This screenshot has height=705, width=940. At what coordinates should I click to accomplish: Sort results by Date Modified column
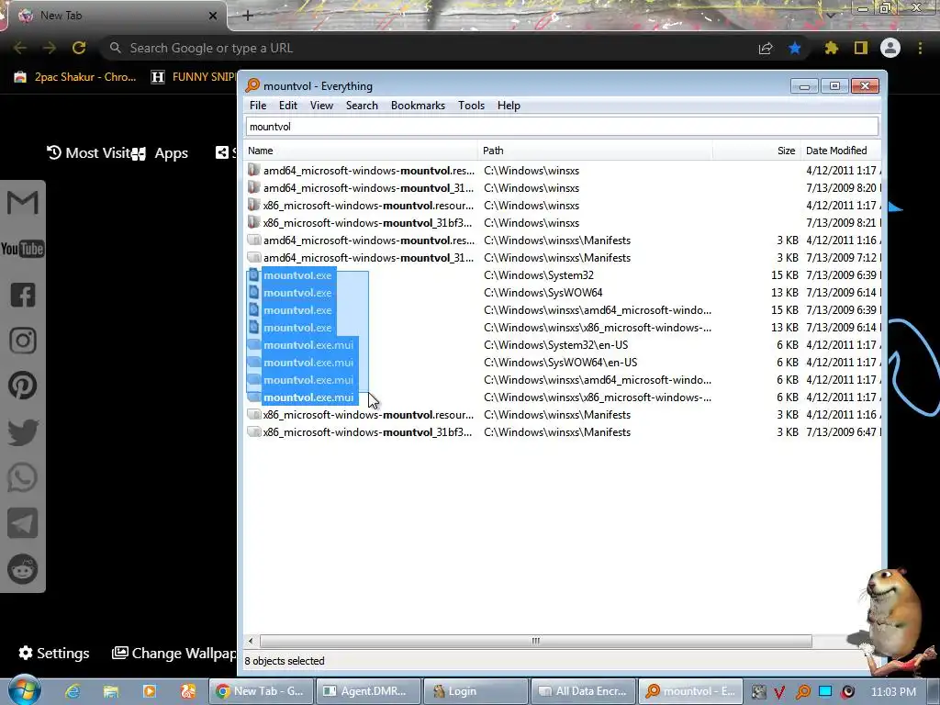[842, 151]
